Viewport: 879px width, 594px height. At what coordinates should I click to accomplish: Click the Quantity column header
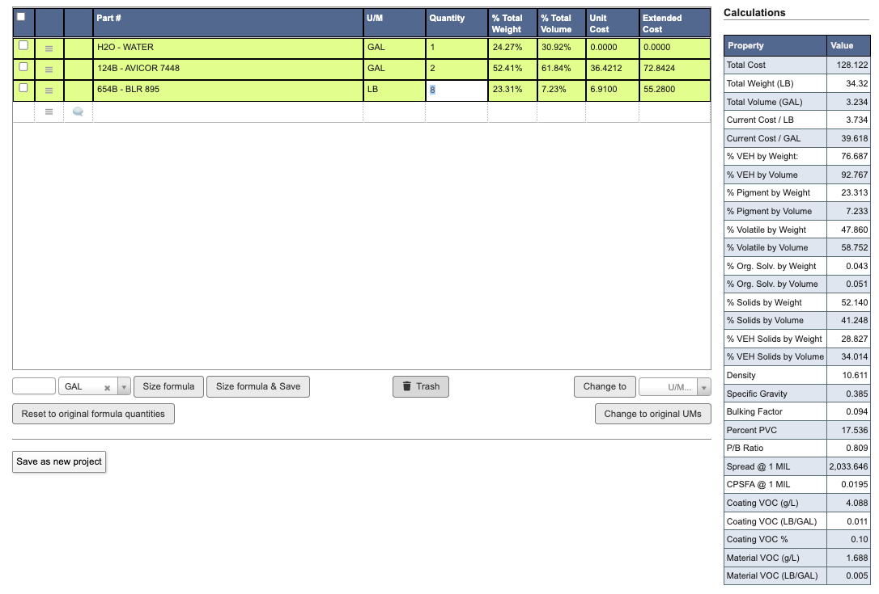tap(456, 23)
